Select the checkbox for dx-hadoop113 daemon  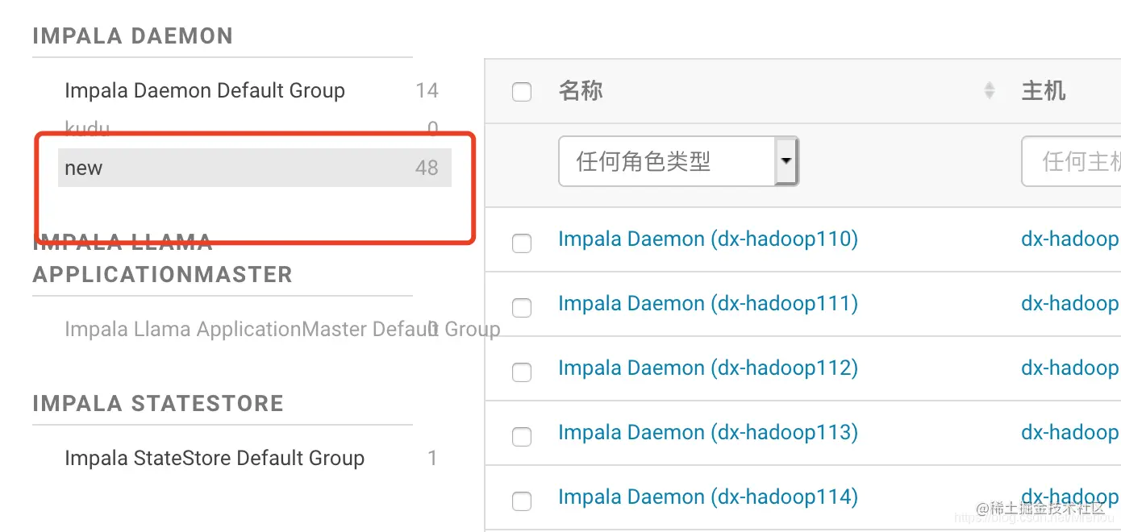pyautogui.click(x=522, y=436)
